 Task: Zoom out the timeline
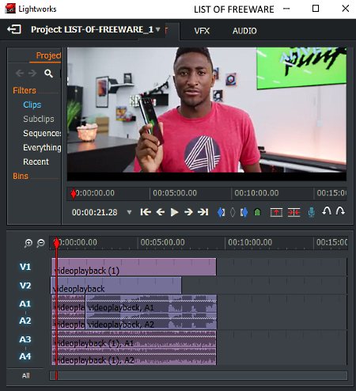tap(40, 243)
